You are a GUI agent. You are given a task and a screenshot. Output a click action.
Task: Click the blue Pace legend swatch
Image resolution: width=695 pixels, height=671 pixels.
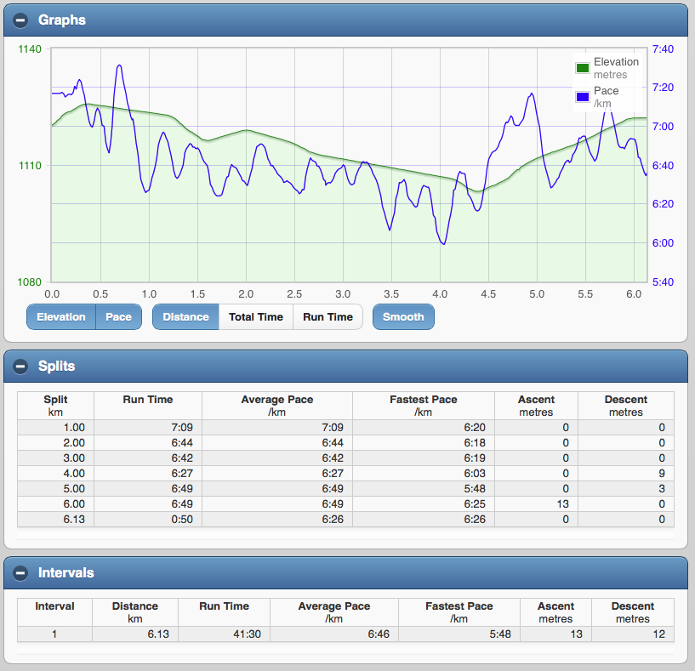pyautogui.click(x=583, y=97)
